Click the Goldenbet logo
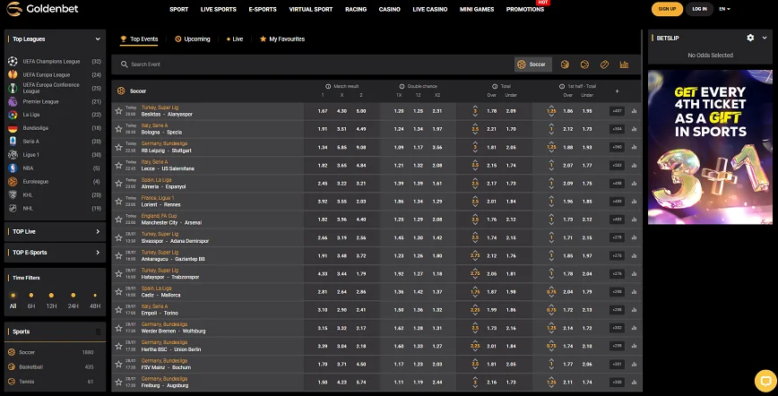778x396 pixels. click(x=42, y=8)
